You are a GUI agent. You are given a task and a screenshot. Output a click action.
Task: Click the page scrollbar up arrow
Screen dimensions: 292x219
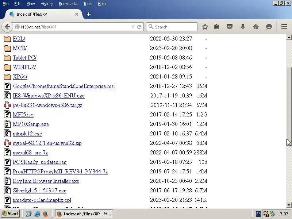point(289,37)
